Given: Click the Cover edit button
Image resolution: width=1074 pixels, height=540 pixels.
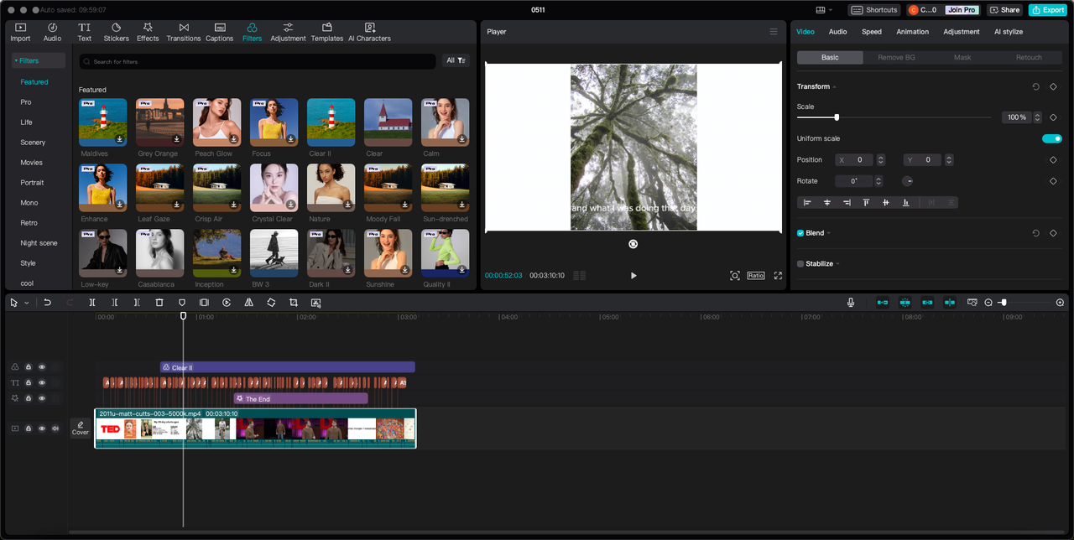Looking at the screenshot, I should click(81, 428).
